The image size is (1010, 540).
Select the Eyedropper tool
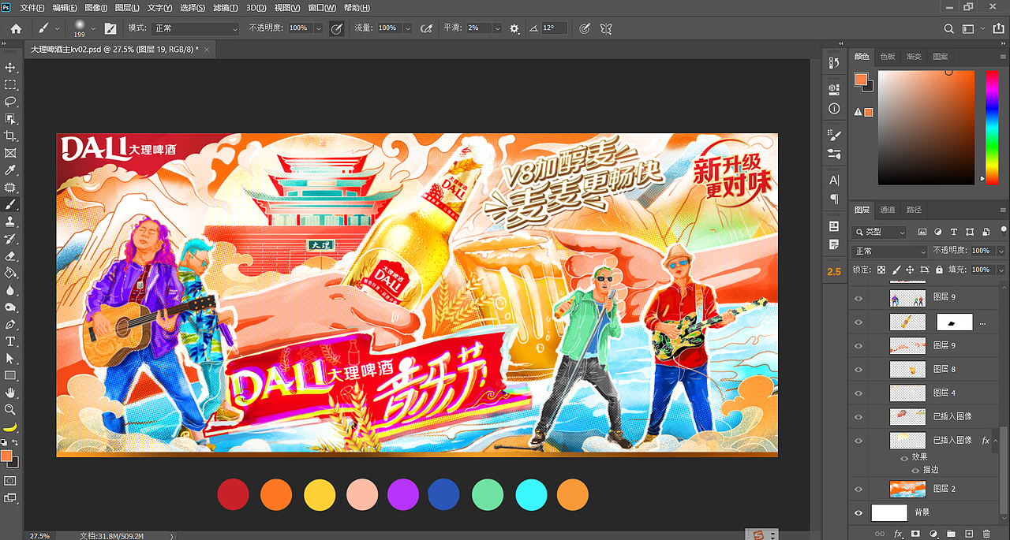click(11, 170)
